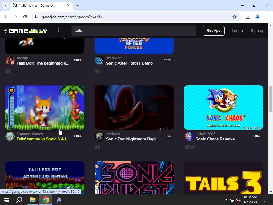Click Windows platform icon under Tails Doll game

[x=8, y=71]
